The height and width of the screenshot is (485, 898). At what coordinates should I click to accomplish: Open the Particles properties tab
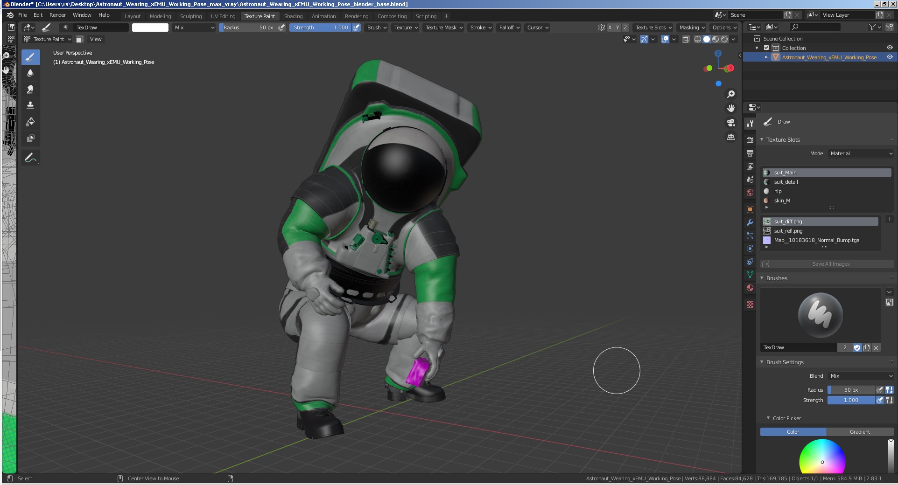coord(750,236)
